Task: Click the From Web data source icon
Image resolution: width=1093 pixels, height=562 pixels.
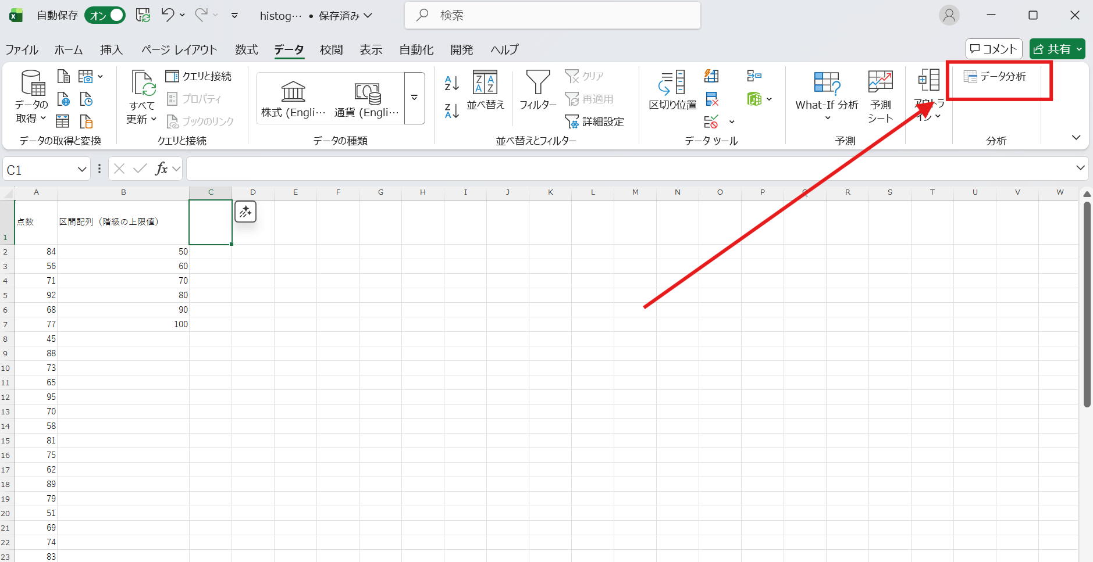Action: (63, 99)
